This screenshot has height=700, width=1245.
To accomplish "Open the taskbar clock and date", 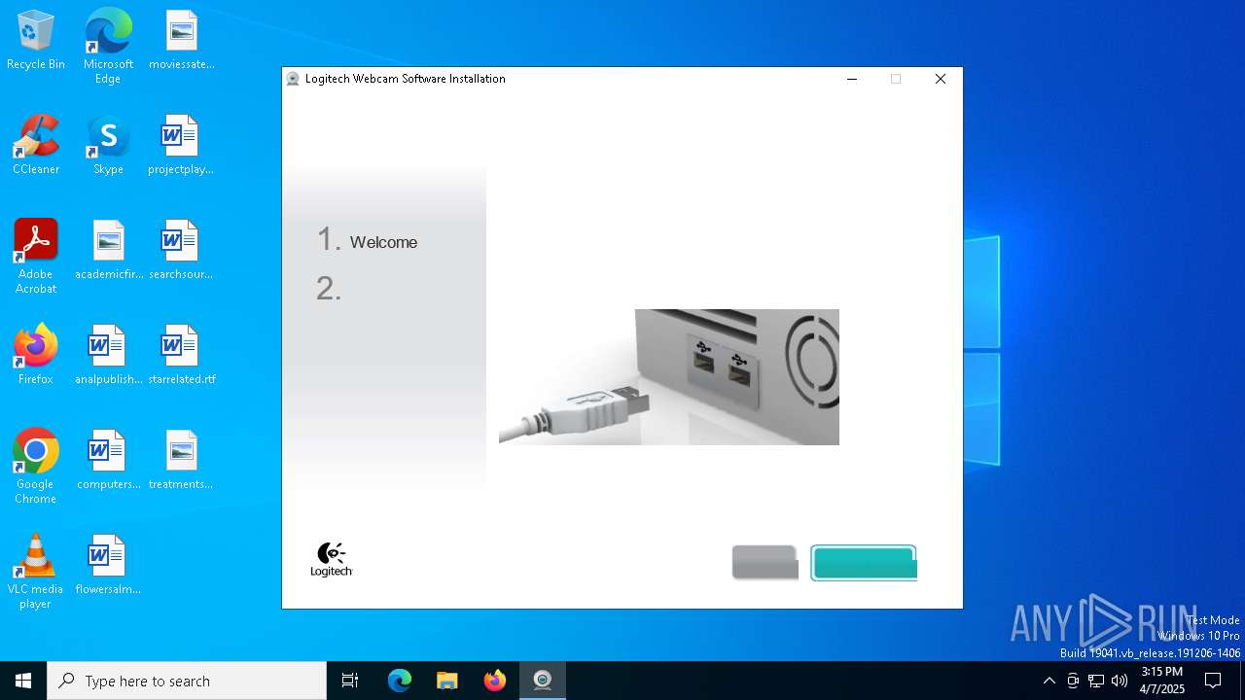I will (1162, 681).
